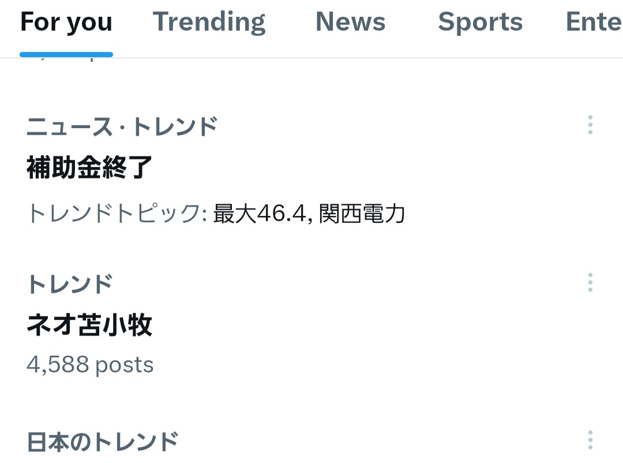This screenshot has height=463, width=623.
Task: Click the ニュース・トレンド category label
Action: (122, 126)
